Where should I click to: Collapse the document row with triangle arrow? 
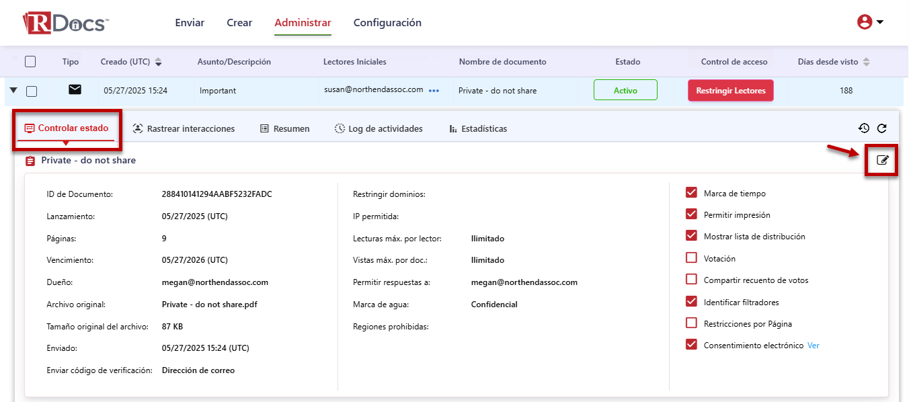[13, 90]
